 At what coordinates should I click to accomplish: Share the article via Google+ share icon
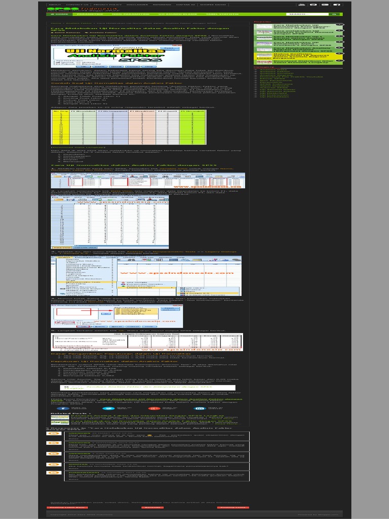pyautogui.click(x=154, y=409)
